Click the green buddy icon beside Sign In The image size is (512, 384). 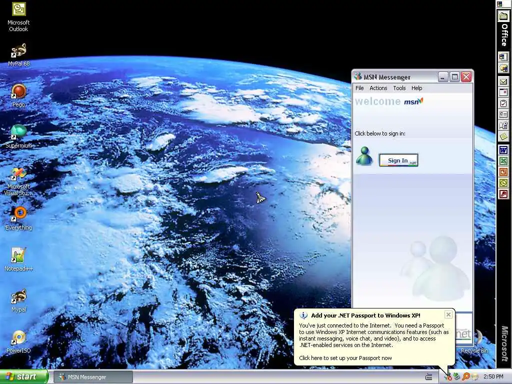(364, 156)
